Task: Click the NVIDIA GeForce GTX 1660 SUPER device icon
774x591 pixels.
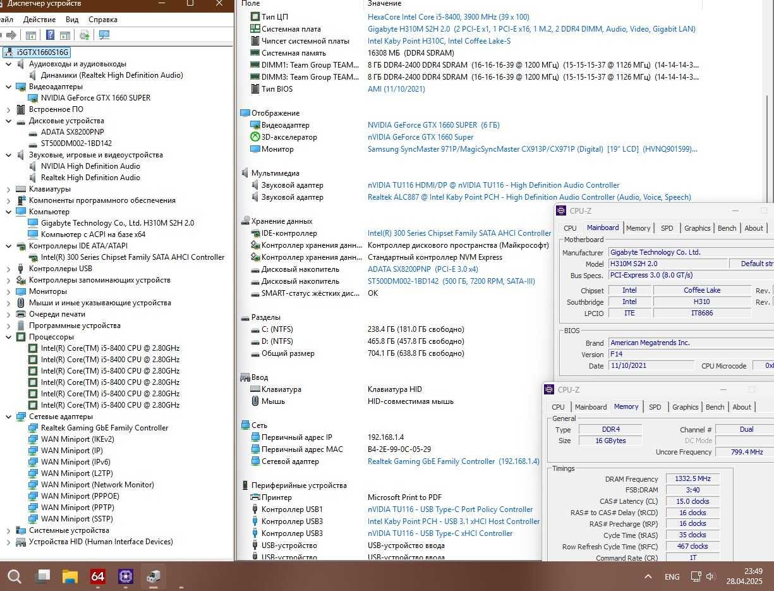Action: pyautogui.click(x=33, y=98)
